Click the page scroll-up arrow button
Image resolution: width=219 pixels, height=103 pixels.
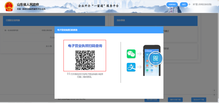pos(214,91)
